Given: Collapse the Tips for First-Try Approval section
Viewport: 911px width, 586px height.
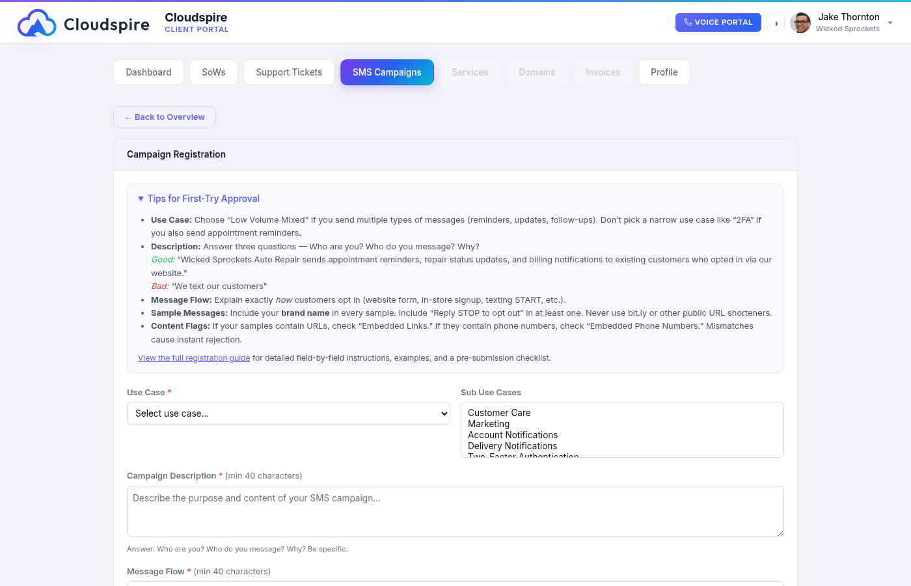Looking at the screenshot, I should [198, 199].
